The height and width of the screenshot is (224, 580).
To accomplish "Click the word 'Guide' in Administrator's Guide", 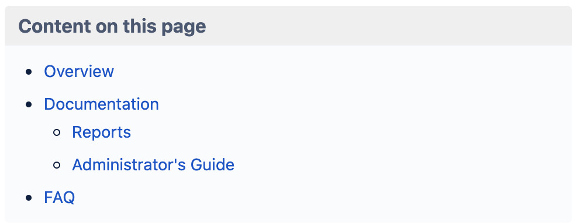I will pos(212,164).
